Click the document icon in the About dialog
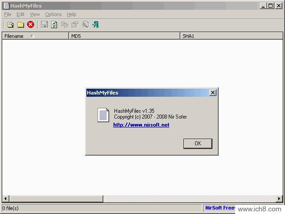Image resolution: width=285 pixels, height=214 pixels. (103, 115)
